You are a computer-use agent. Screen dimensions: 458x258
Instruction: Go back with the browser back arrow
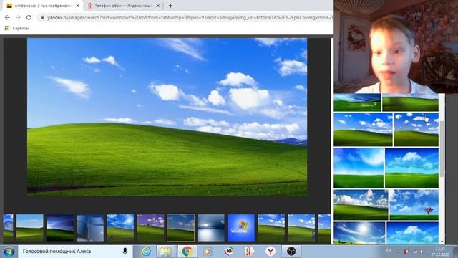pyautogui.click(x=7, y=17)
